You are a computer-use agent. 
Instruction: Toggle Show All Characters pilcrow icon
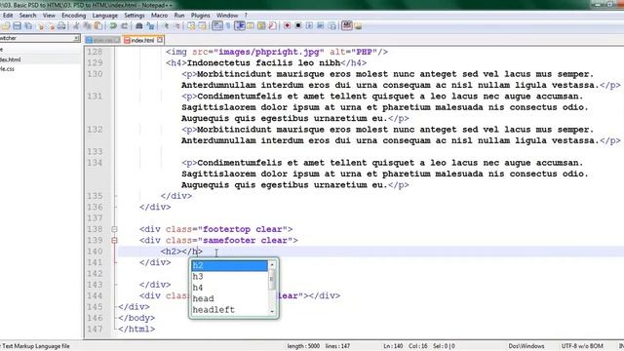(x=228, y=26)
